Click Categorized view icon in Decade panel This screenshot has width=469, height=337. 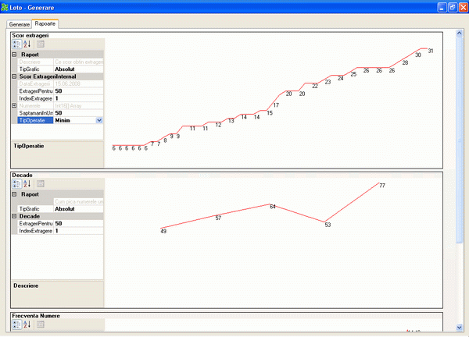coord(17,184)
